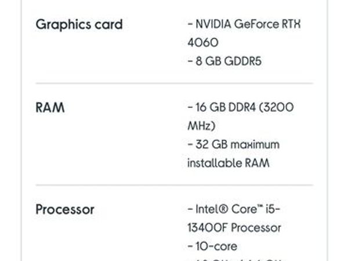Click the installable RAM text
Viewport: 348px width, 261px height.
[229, 163]
